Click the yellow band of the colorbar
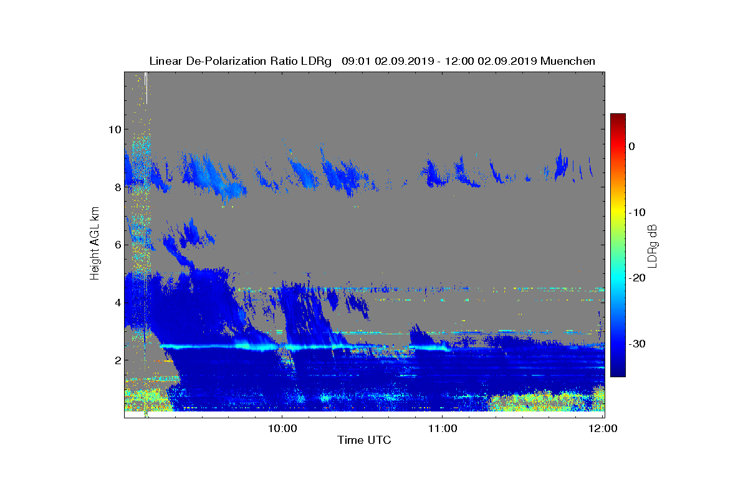The height and width of the screenshot is (498, 748). click(x=618, y=212)
